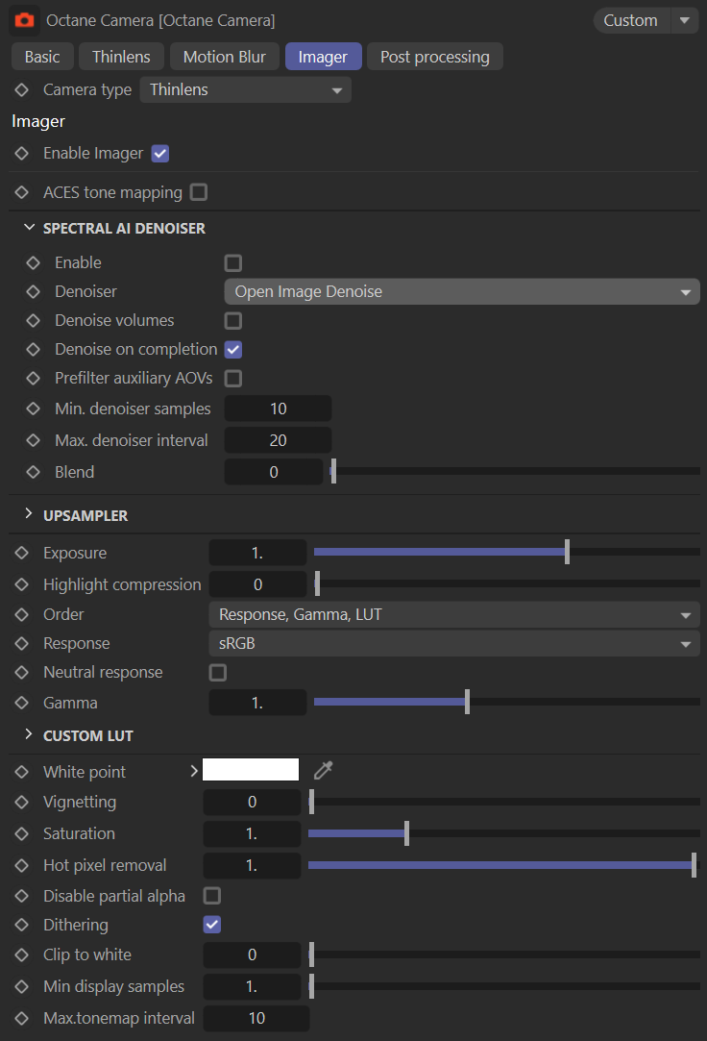This screenshot has height=1041, width=707.
Task: Open the Denoiser dropdown list
Action: [x=461, y=292]
